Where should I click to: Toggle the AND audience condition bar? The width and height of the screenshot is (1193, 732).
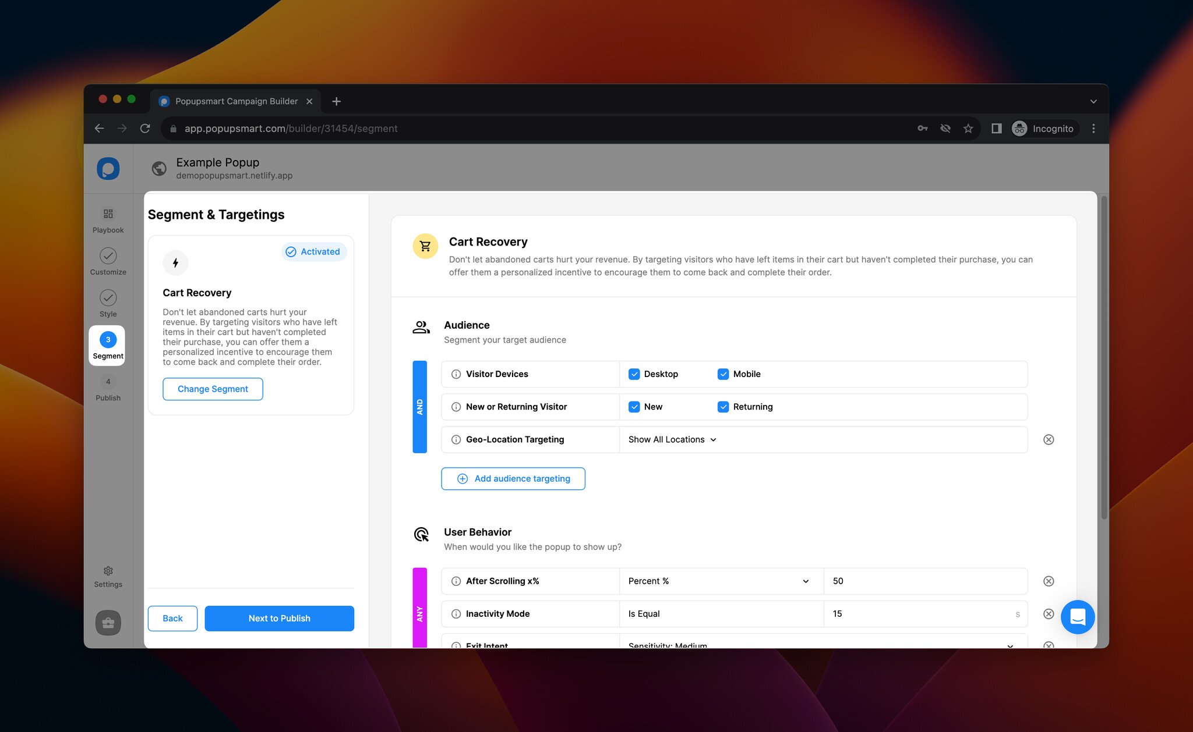tap(419, 407)
